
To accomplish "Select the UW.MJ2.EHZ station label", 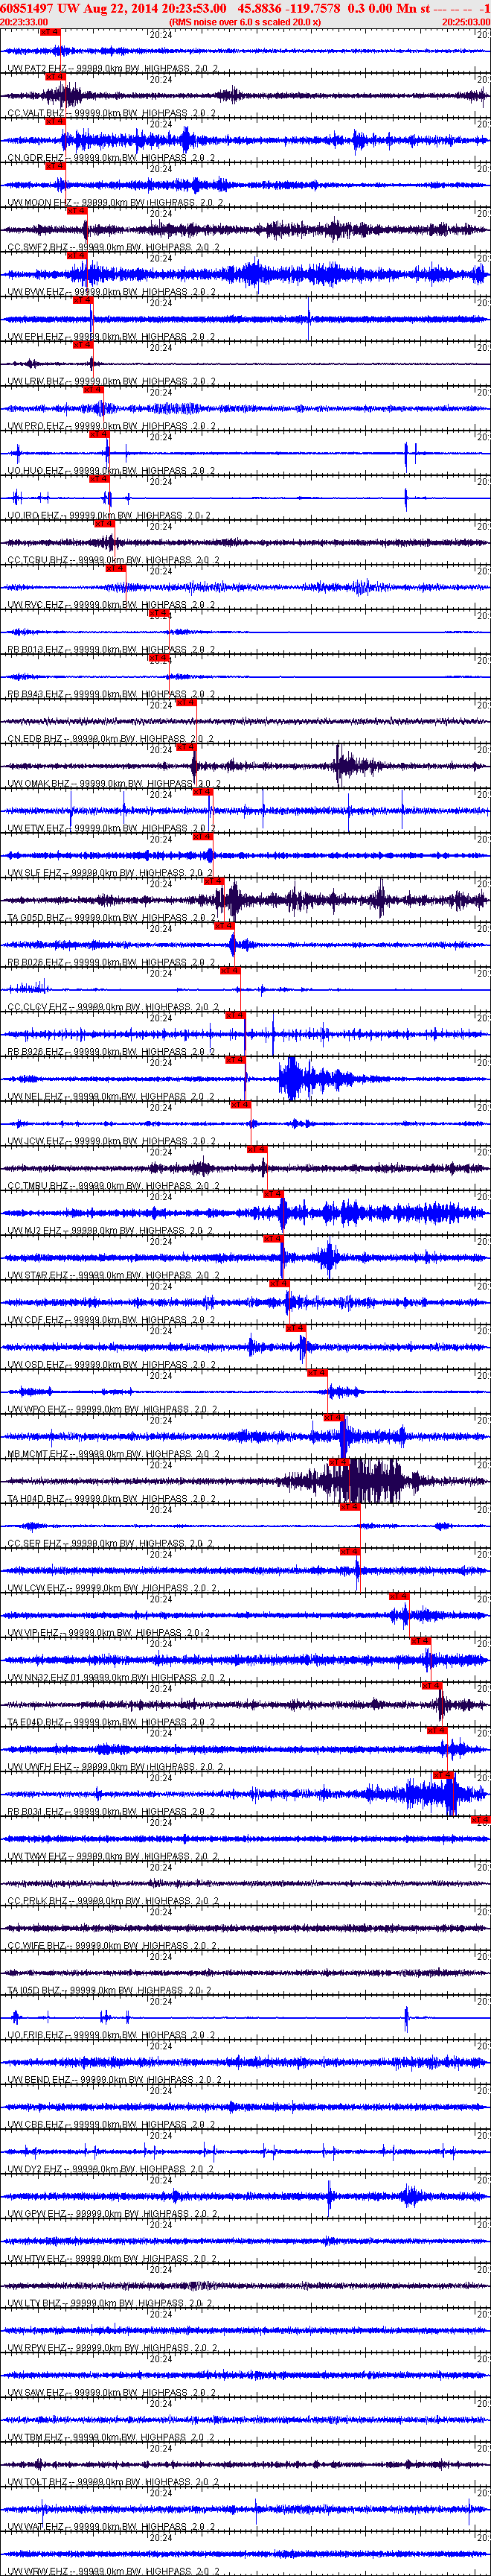I will [111, 1231].
